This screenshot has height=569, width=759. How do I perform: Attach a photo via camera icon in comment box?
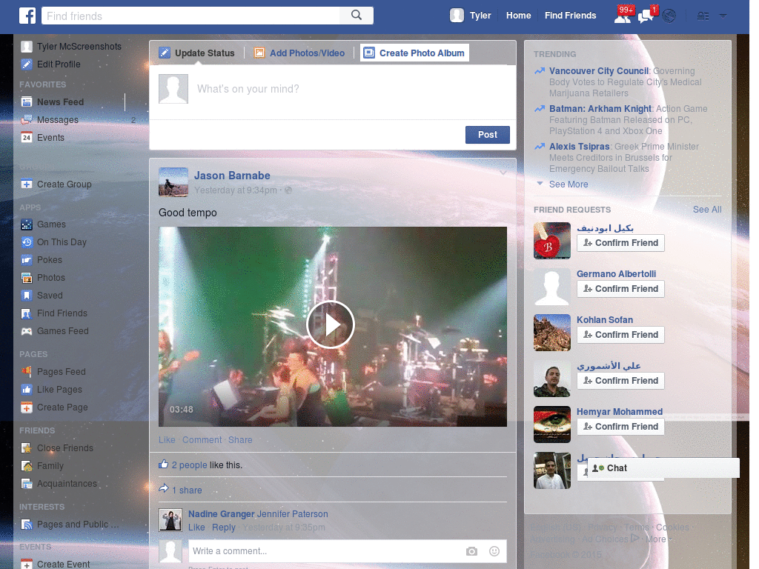click(x=471, y=551)
